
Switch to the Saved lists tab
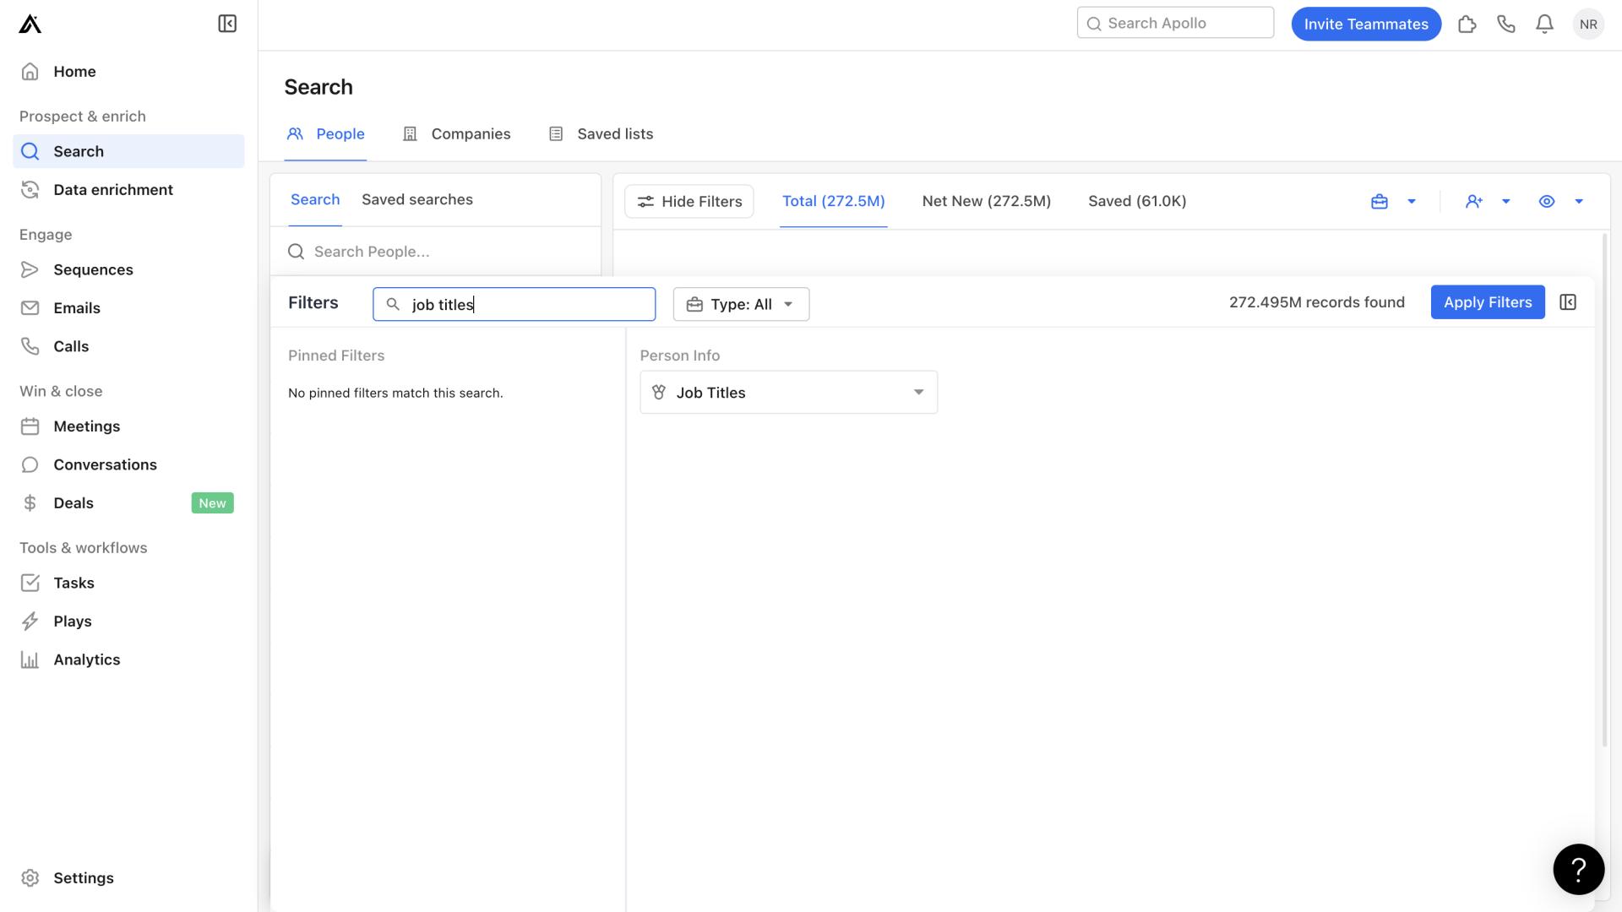coord(614,133)
